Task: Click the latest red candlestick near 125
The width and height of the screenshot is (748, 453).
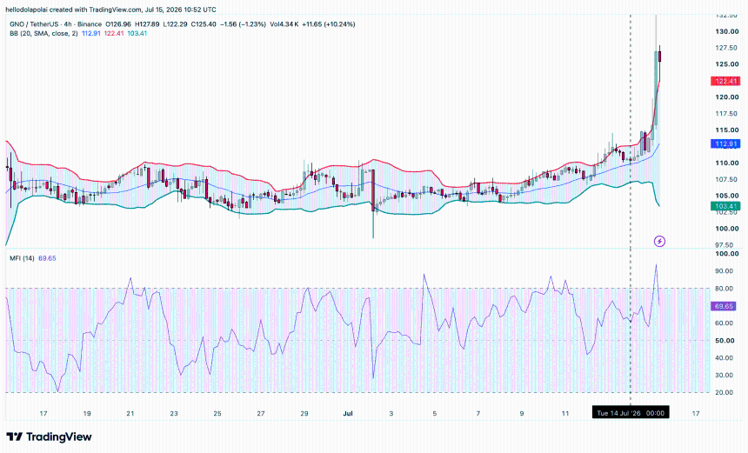Action: click(x=660, y=57)
